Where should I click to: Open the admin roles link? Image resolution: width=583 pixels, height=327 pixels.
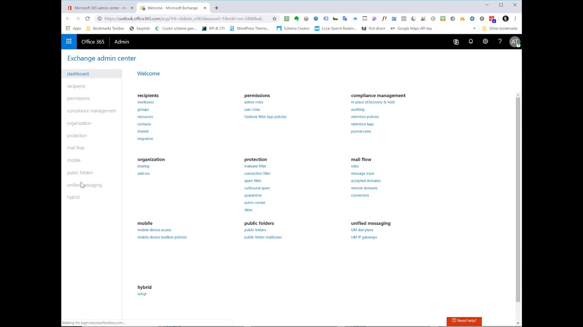pyautogui.click(x=254, y=102)
